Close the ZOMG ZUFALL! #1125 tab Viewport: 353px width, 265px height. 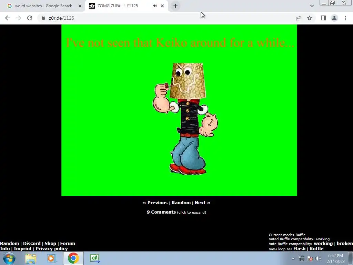click(162, 6)
